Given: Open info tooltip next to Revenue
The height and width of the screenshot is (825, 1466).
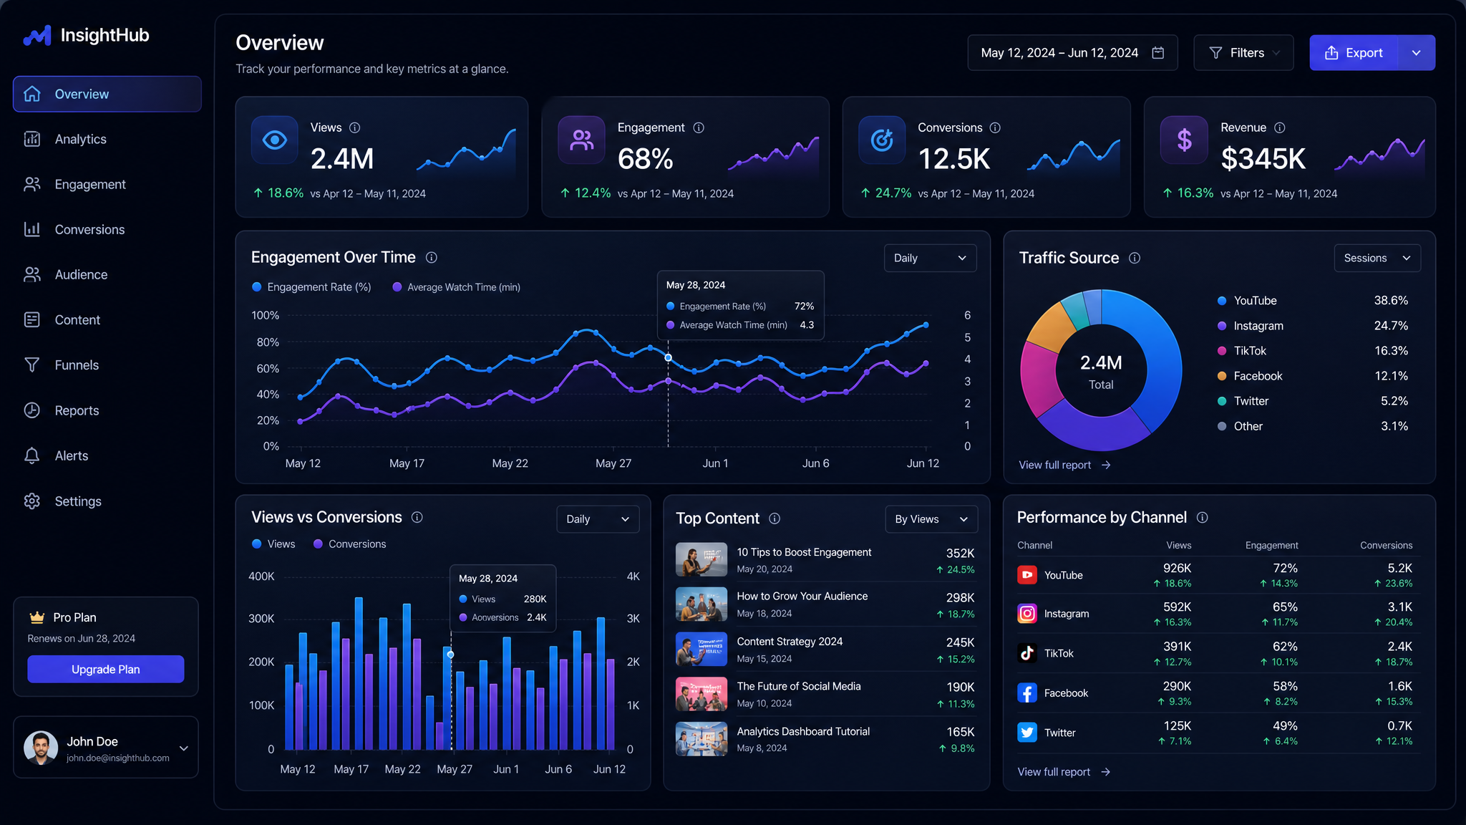Looking at the screenshot, I should [1280, 127].
